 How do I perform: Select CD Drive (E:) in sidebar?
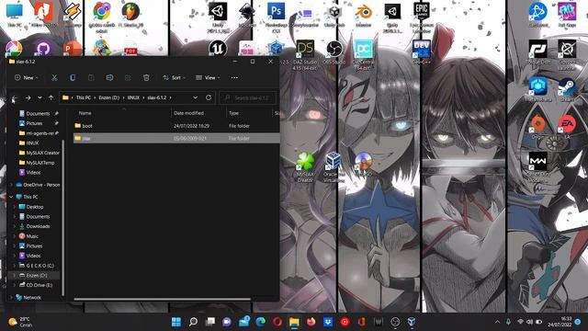[x=36, y=285]
